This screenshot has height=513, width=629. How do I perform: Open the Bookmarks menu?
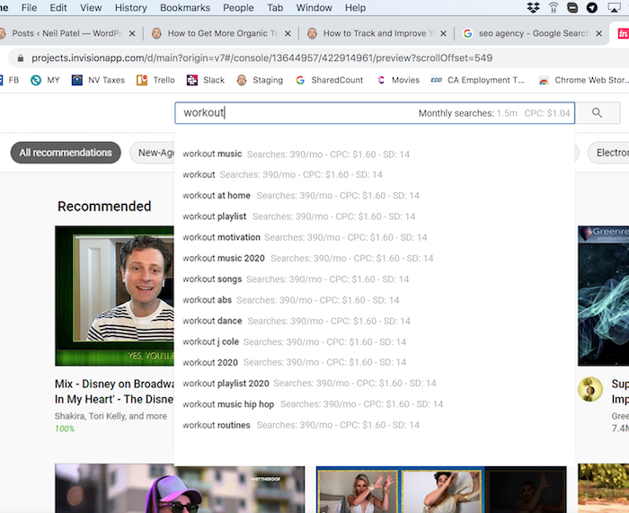coord(185,7)
